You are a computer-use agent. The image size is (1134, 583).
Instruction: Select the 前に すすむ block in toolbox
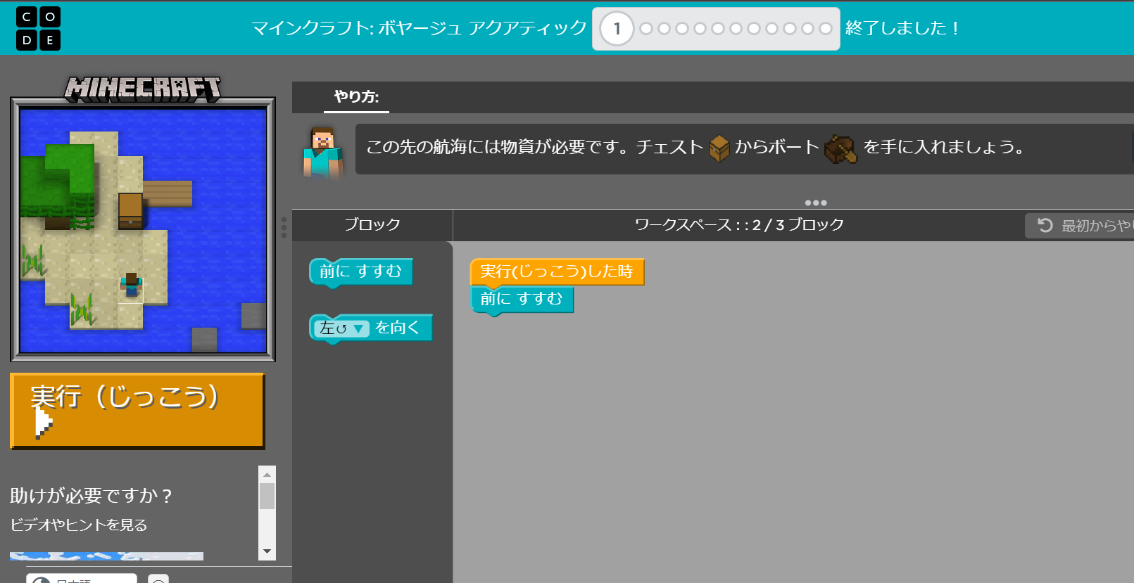360,272
